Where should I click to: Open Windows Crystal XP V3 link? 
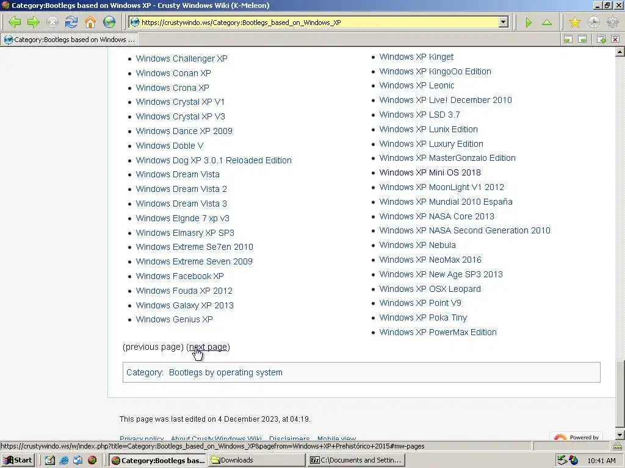pyautogui.click(x=180, y=116)
